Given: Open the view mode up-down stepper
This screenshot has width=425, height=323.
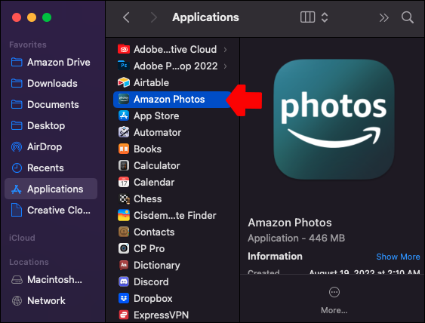Looking at the screenshot, I should pyautogui.click(x=325, y=17).
